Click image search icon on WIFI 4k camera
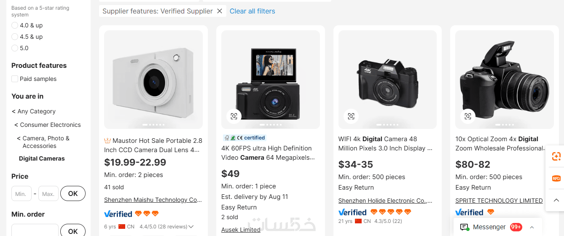564x236 pixels. (351, 116)
